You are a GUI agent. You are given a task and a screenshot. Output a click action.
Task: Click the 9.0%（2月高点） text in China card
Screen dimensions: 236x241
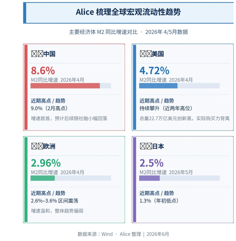(x=49, y=108)
